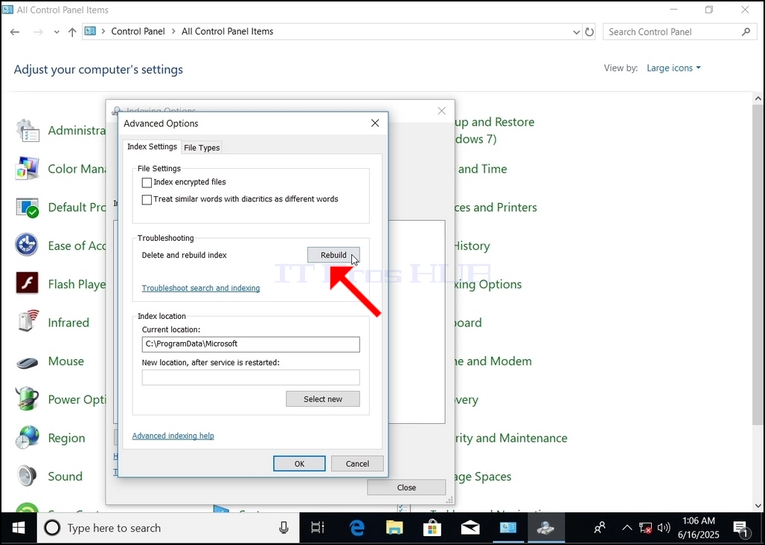This screenshot has height=545, width=765.
Task: Click the taskbar clock and date
Action: tap(698, 528)
